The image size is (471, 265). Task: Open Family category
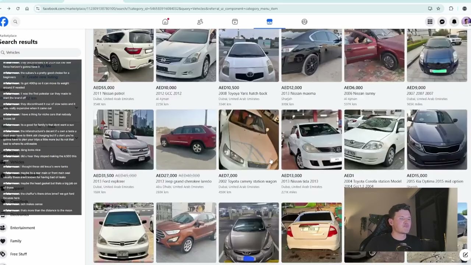(16, 241)
